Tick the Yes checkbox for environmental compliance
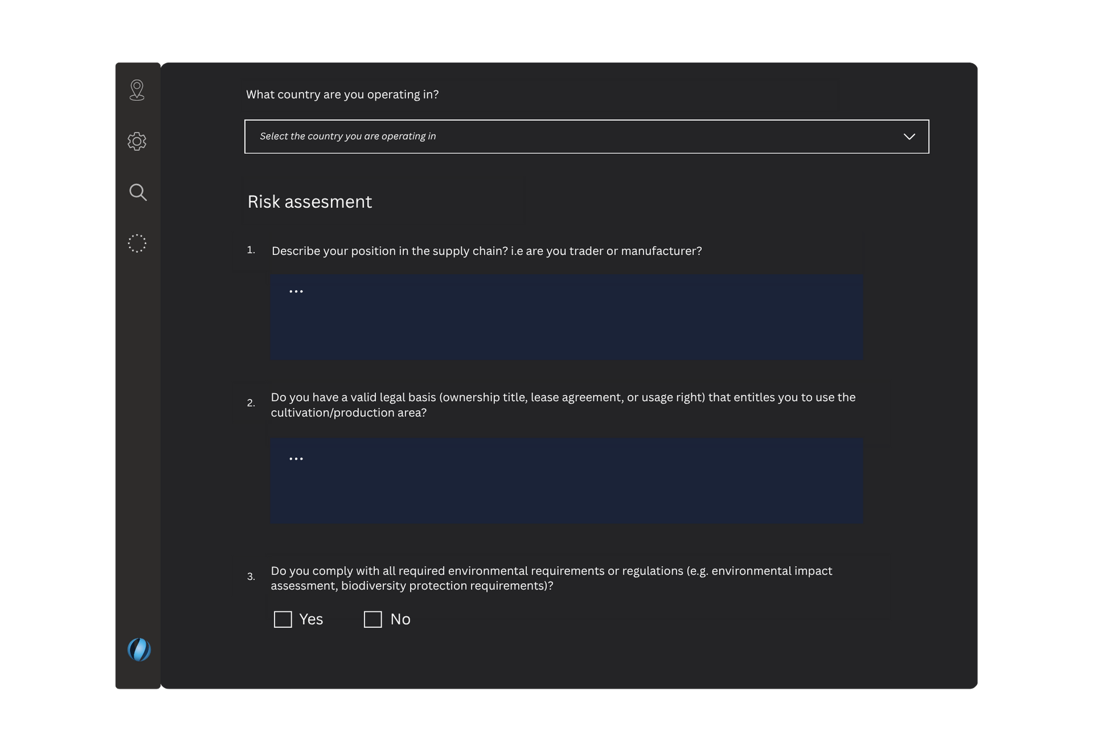Screen dimensions: 1094x729 (283, 619)
